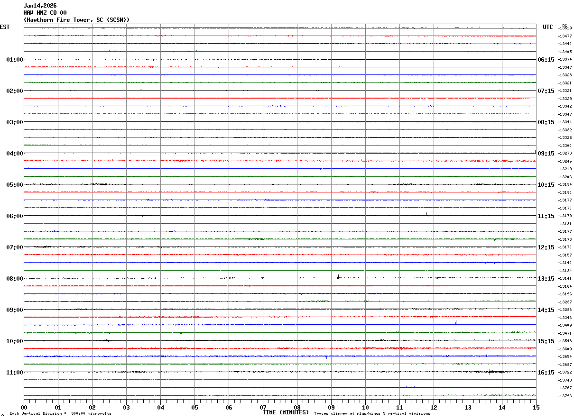This screenshot has height=420, width=574.
Task: Click the DC offset value "-13246"
Action: click(565, 161)
